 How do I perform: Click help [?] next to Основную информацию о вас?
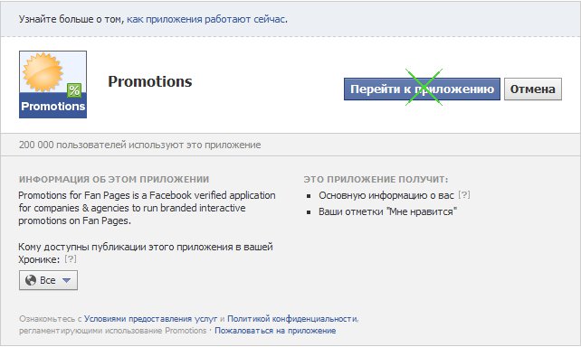point(464,194)
